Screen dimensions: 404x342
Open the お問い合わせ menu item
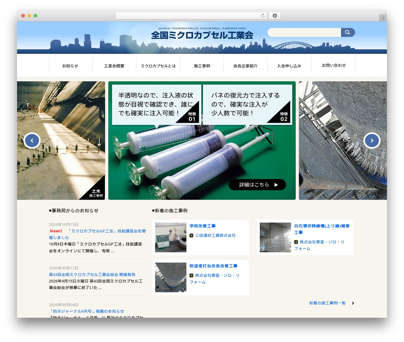coord(334,65)
